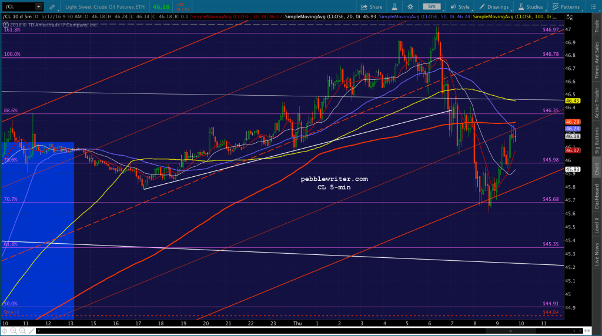Click the $45.98 Fibonacci level label
The image size is (602, 336).
(550, 160)
